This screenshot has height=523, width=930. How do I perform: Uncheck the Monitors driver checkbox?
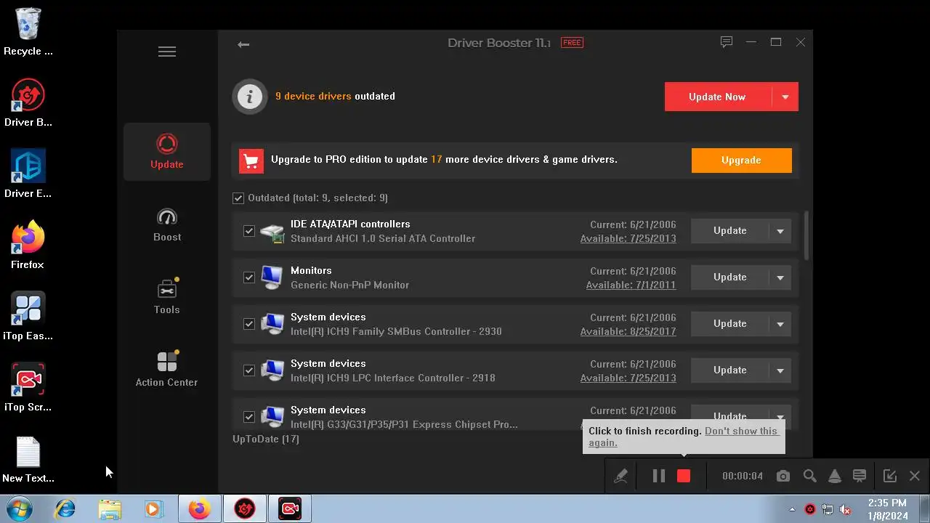pos(249,277)
